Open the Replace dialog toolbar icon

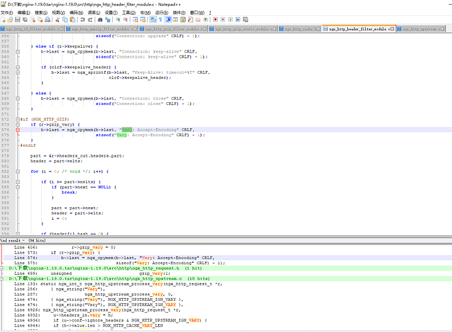[x=108, y=20]
